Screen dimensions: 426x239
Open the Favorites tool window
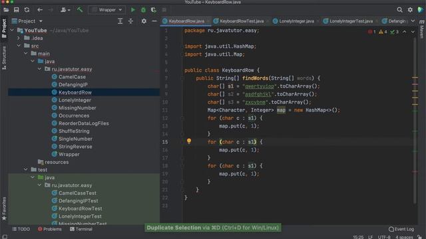[4, 208]
